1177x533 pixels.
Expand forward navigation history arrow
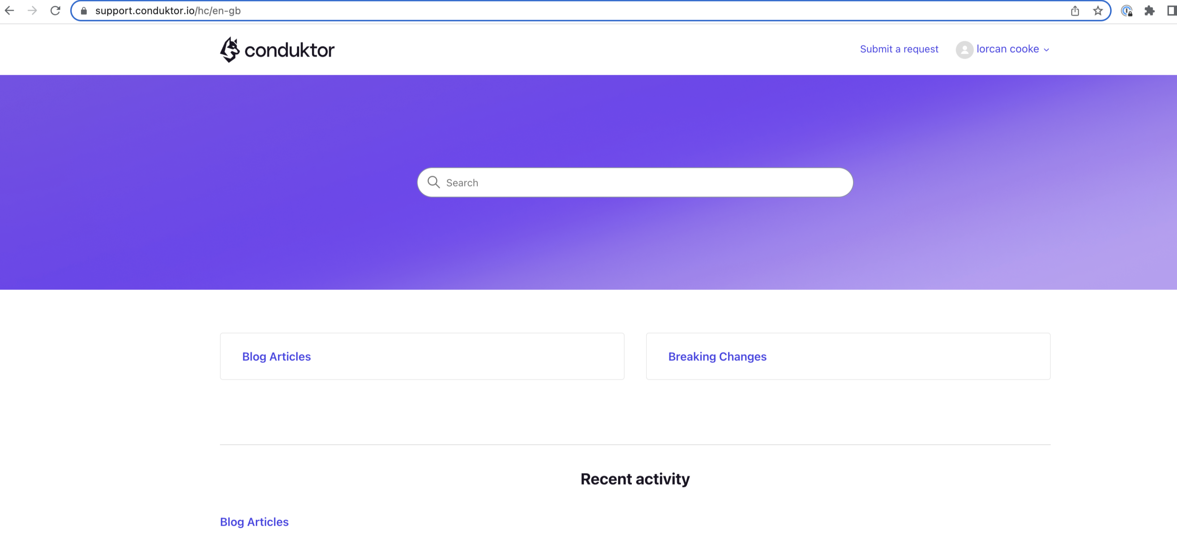[32, 10]
